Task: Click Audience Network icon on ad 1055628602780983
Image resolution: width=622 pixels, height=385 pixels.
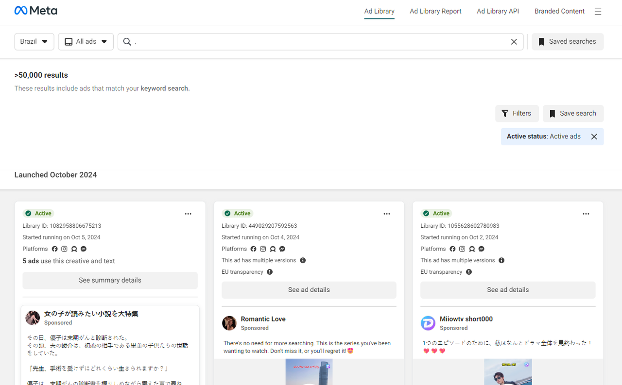Action: (x=472, y=249)
